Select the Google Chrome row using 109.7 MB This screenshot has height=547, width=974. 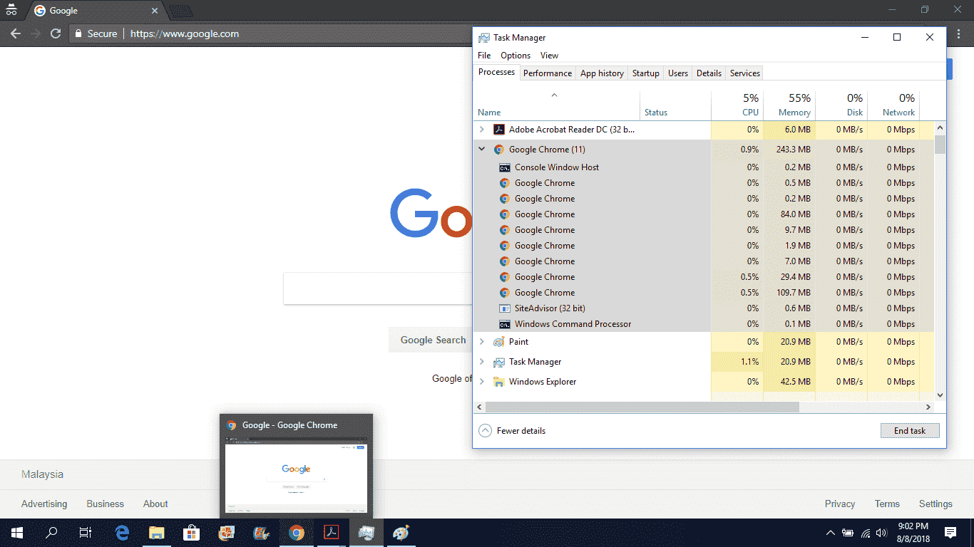coord(704,293)
